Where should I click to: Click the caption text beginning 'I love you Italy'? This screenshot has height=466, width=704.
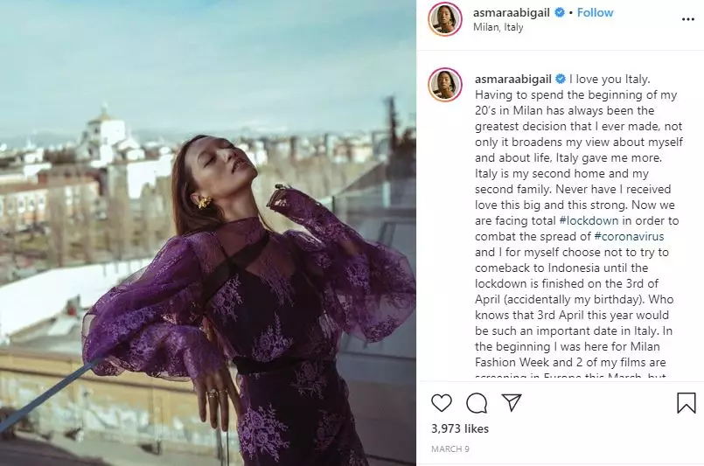point(579,225)
